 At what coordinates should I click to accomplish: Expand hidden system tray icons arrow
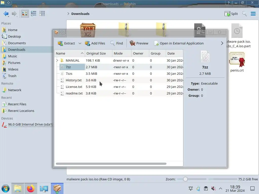[x=221, y=188]
